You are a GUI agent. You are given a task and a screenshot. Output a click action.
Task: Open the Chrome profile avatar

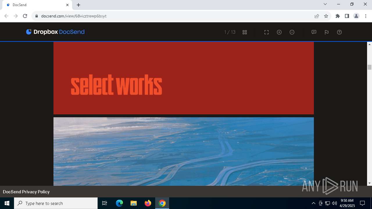356,16
